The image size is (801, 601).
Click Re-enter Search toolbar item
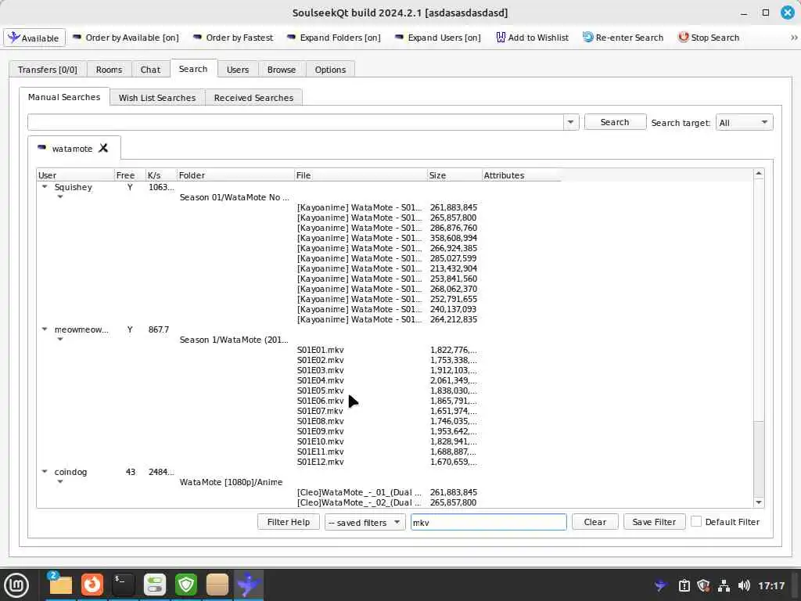pyautogui.click(x=623, y=38)
